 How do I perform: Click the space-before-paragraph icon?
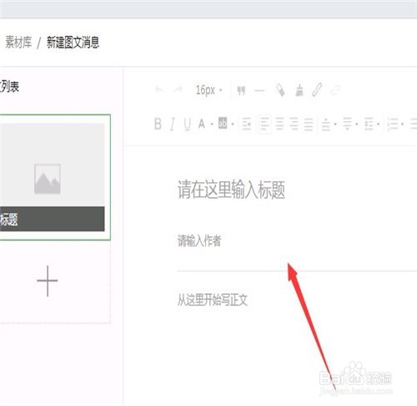tap(326, 124)
